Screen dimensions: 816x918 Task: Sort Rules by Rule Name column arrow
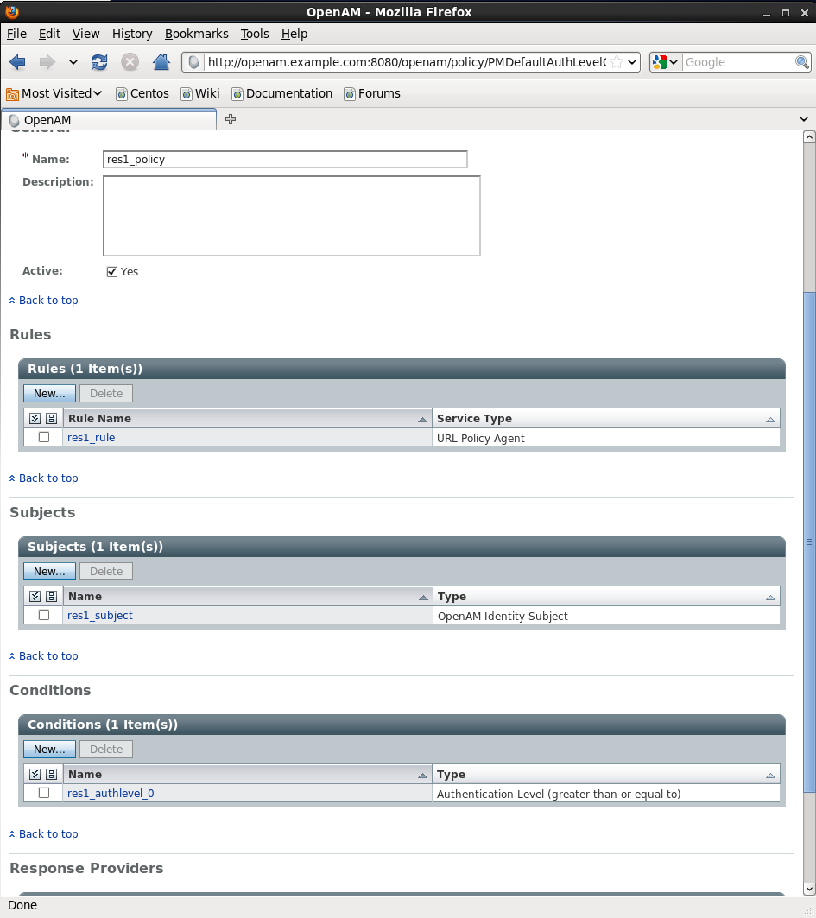422,419
